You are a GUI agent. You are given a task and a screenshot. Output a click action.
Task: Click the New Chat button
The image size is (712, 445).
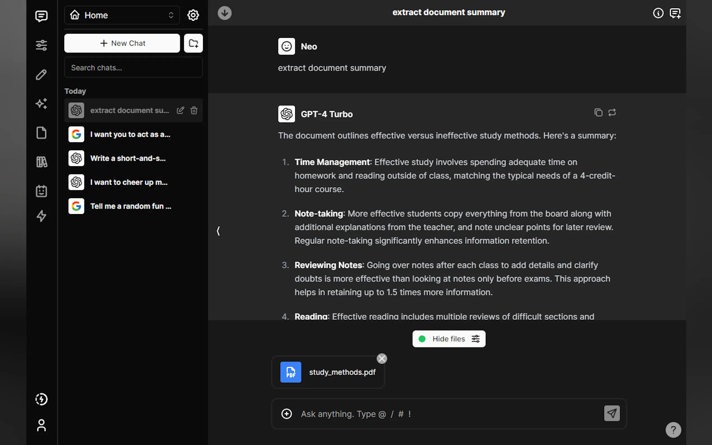coord(122,43)
